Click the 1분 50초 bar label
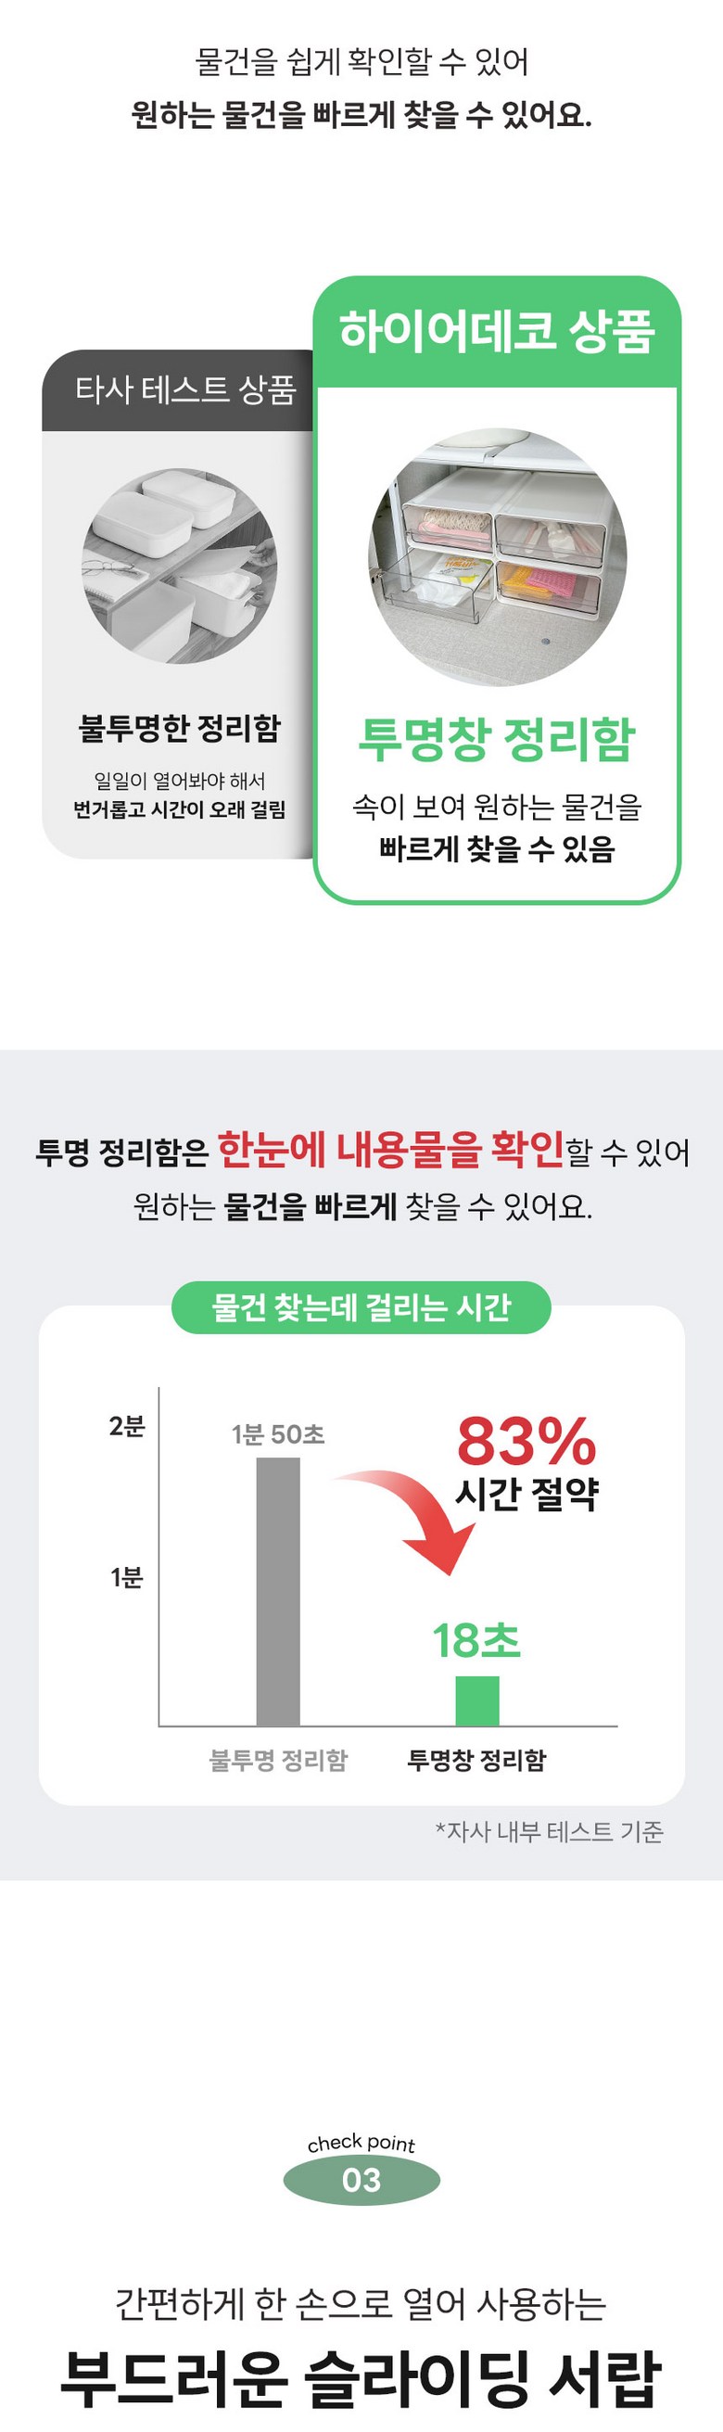The width and height of the screenshot is (723, 2432). point(278,1435)
